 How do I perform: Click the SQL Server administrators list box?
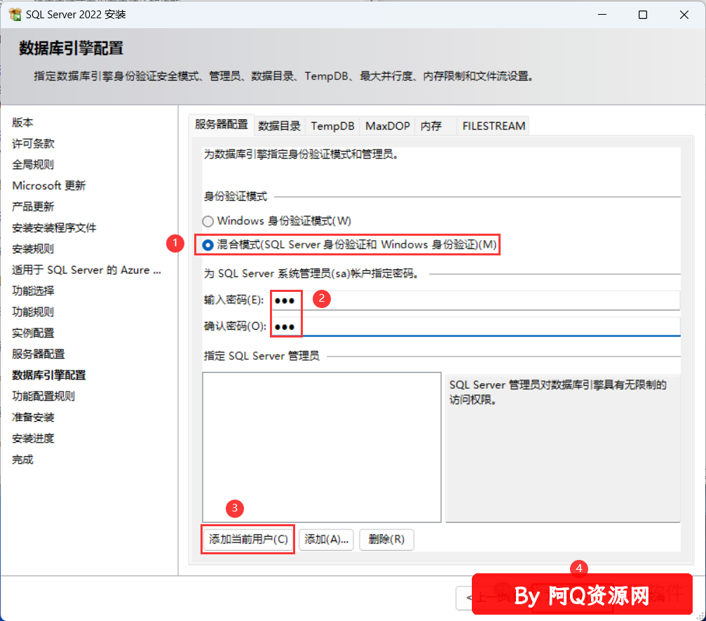click(322, 447)
